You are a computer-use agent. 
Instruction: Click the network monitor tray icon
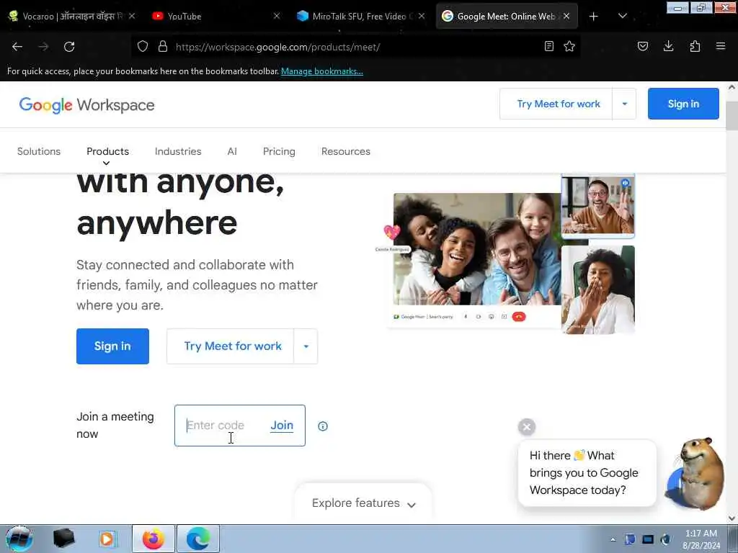(x=648, y=539)
